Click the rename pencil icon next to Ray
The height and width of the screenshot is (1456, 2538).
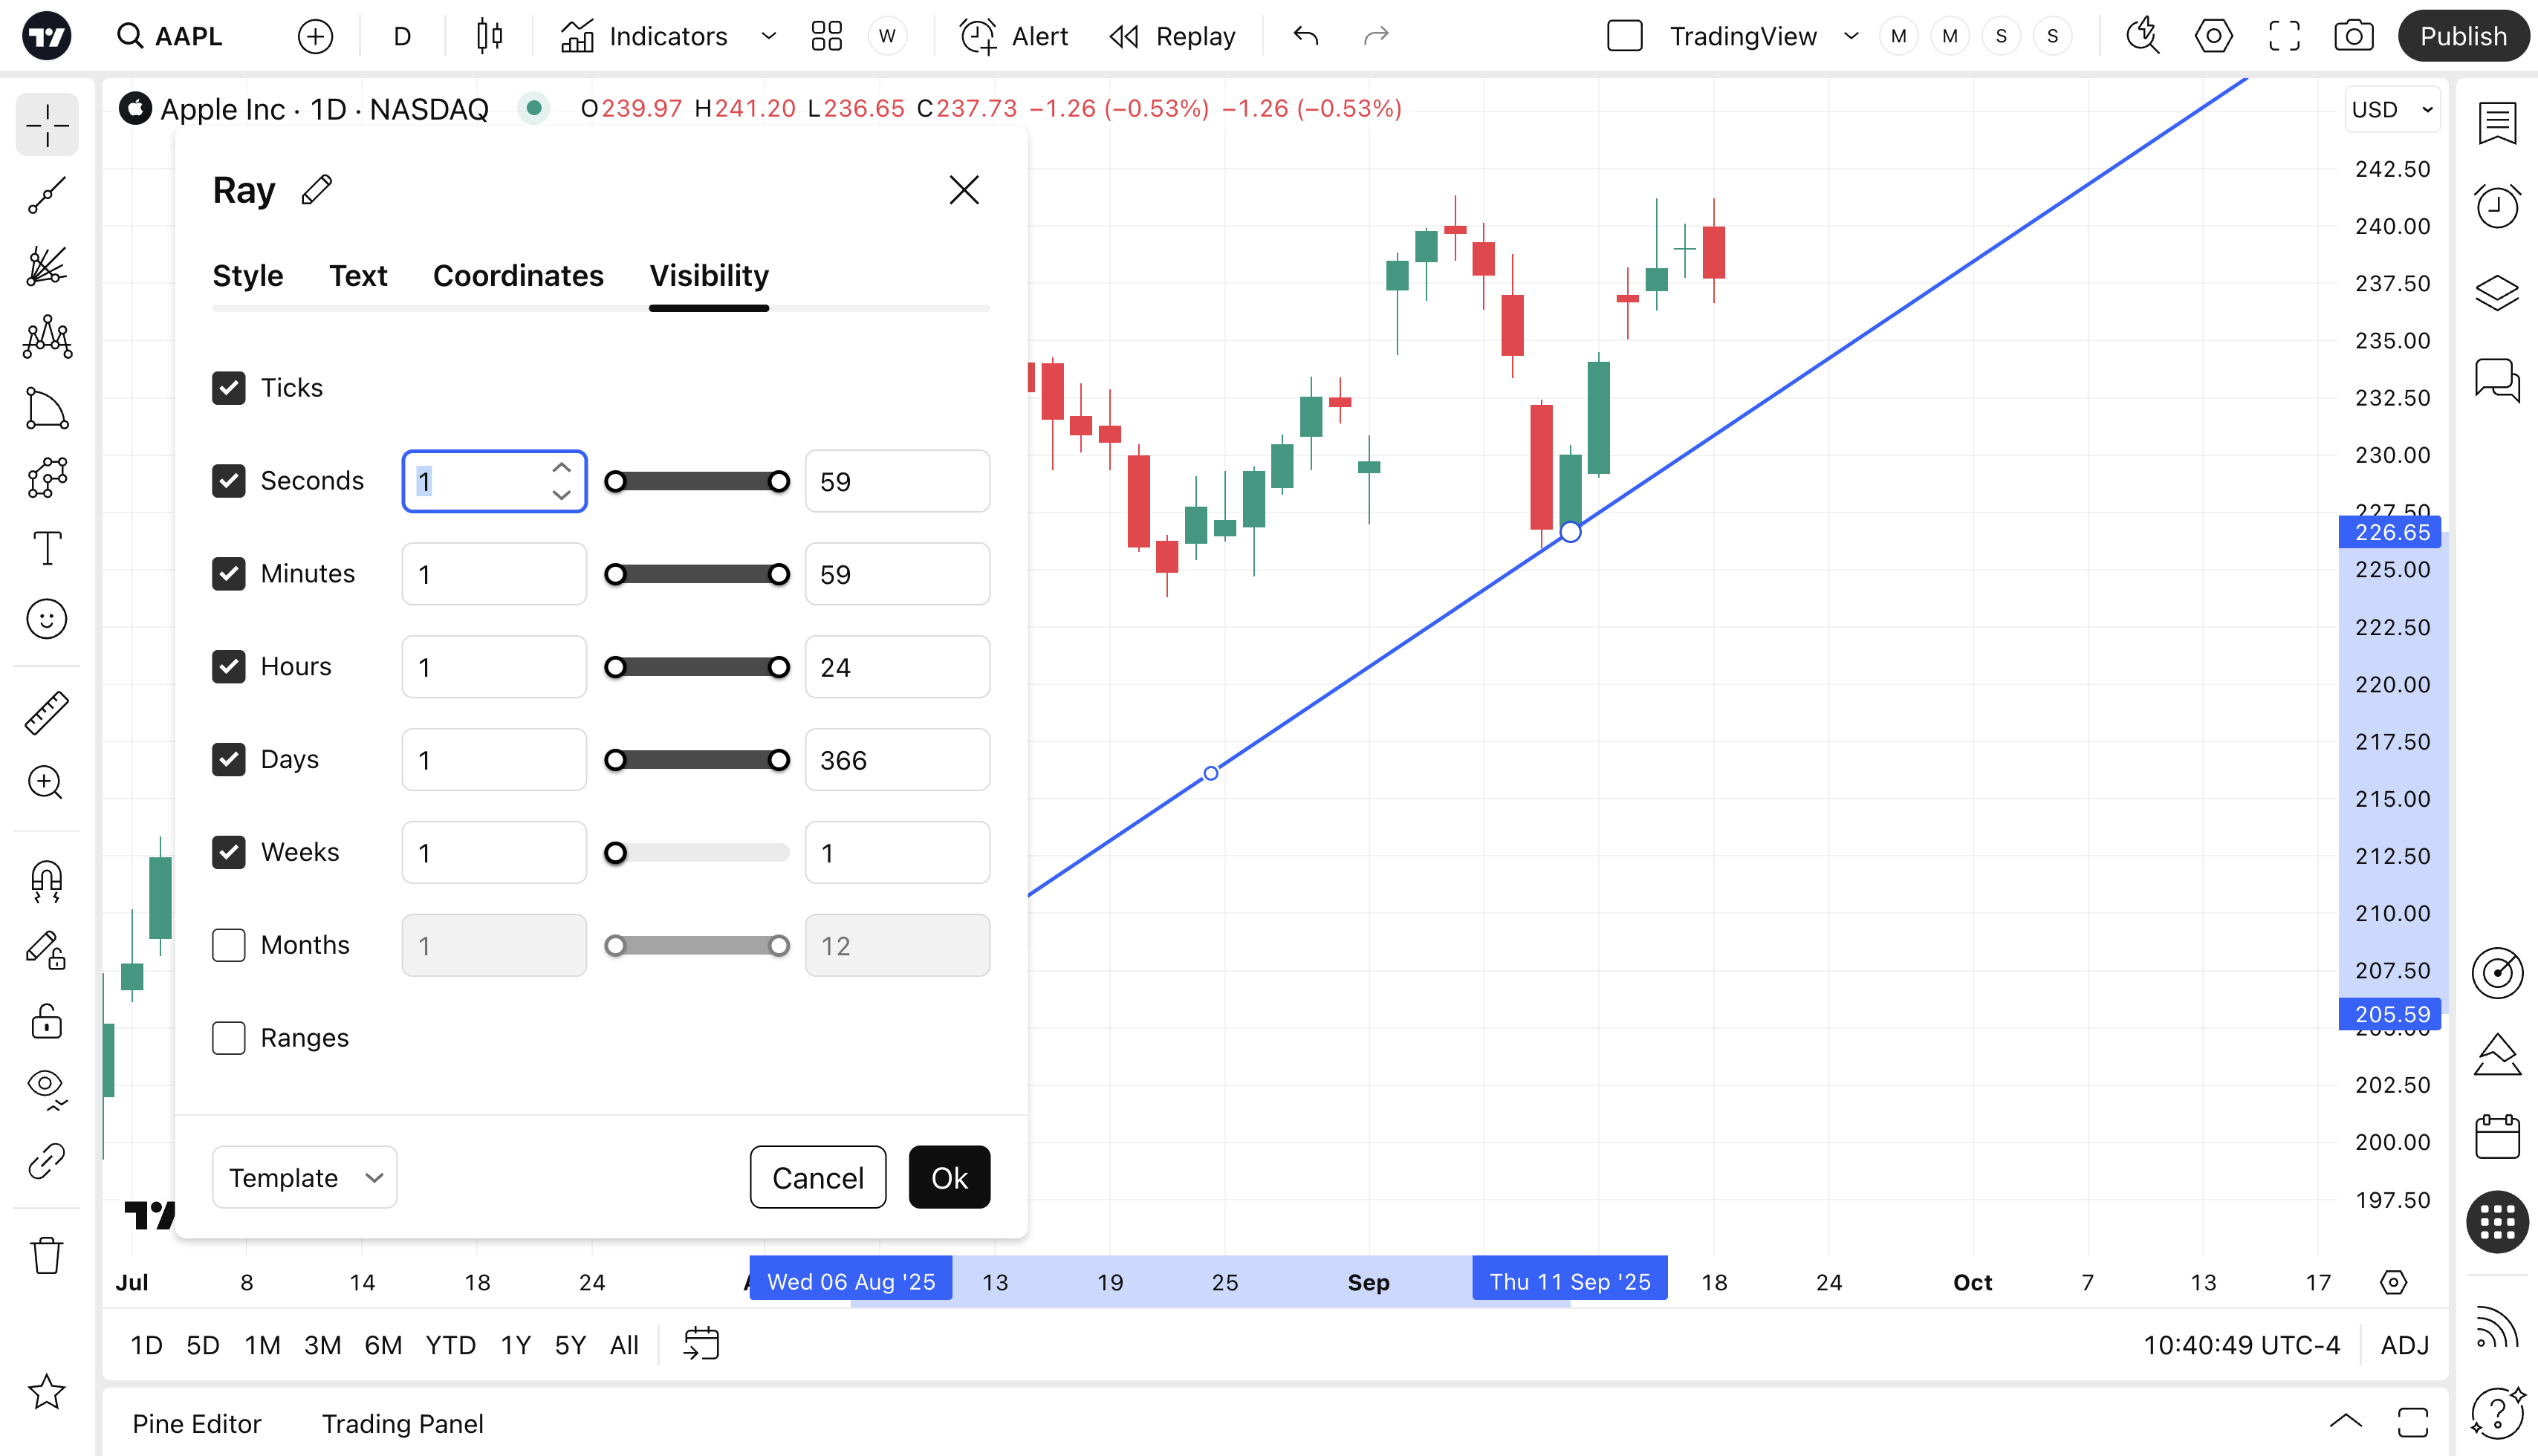tap(316, 190)
